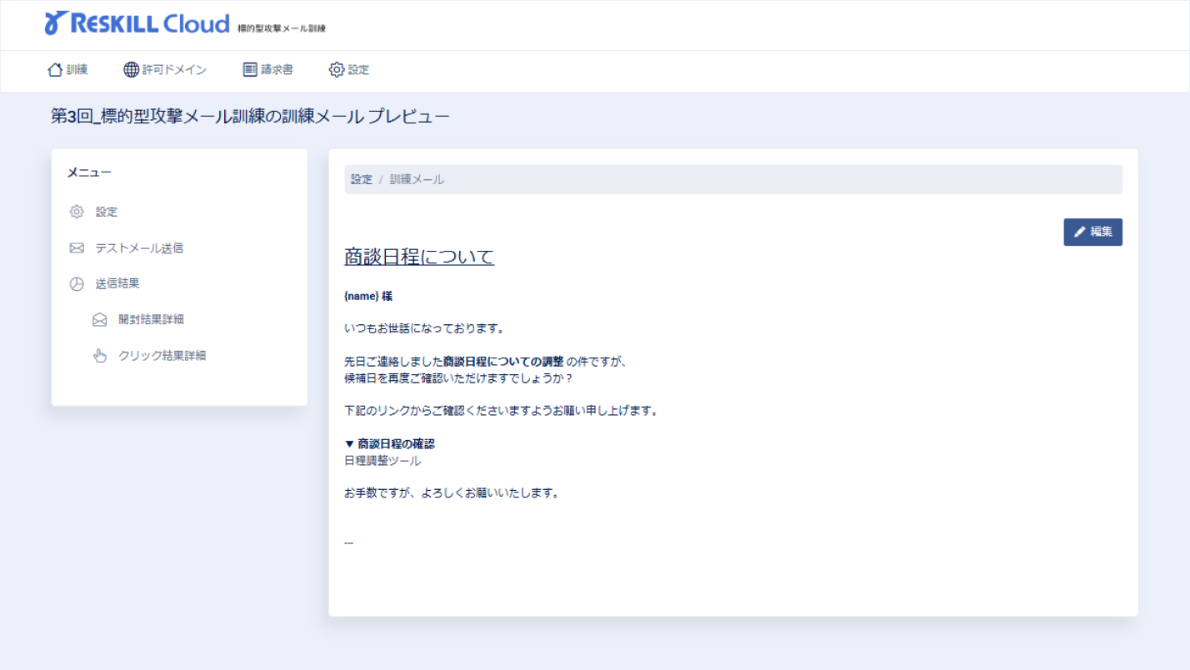Click the RESKILL Cloud logo
1190x670 pixels.
137,22
